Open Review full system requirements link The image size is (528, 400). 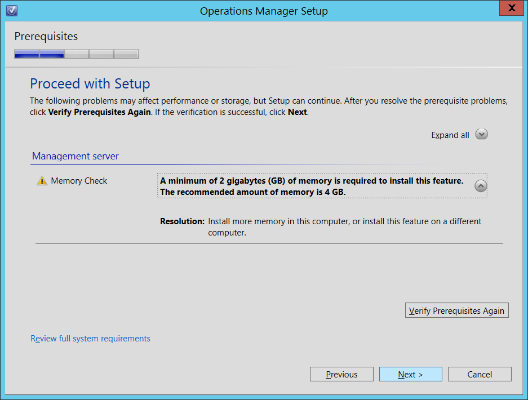coord(90,338)
